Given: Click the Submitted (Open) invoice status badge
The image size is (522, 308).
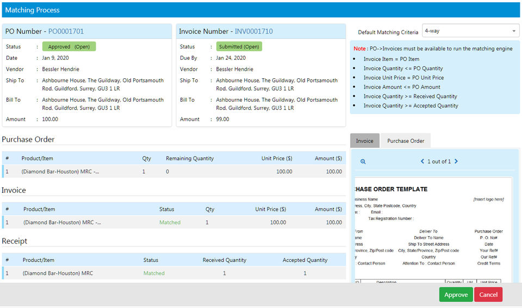Looking at the screenshot, I should point(239,47).
